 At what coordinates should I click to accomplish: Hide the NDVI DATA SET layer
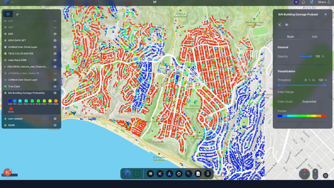tap(55, 40)
